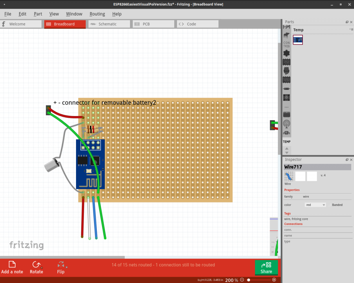Click the Schematic tab waveform icon
This screenshot has height=283, width=354.
point(93,24)
